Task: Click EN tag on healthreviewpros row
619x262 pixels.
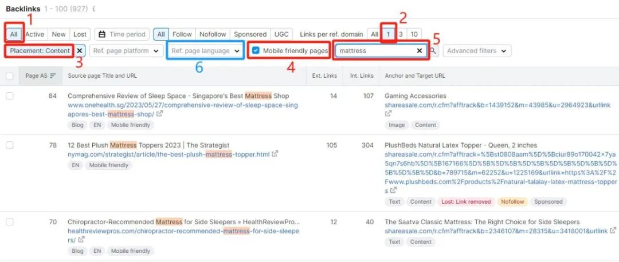Action: (97, 251)
